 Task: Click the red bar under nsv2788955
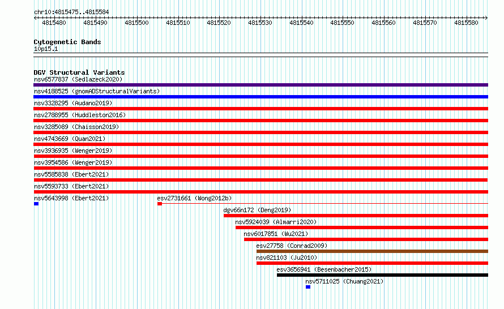click(x=260, y=121)
